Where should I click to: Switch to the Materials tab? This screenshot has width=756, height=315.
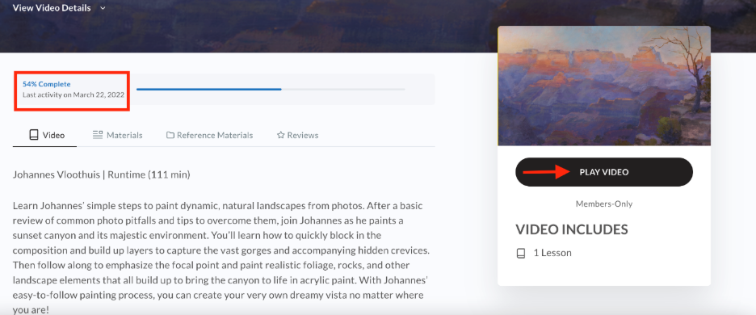point(118,135)
